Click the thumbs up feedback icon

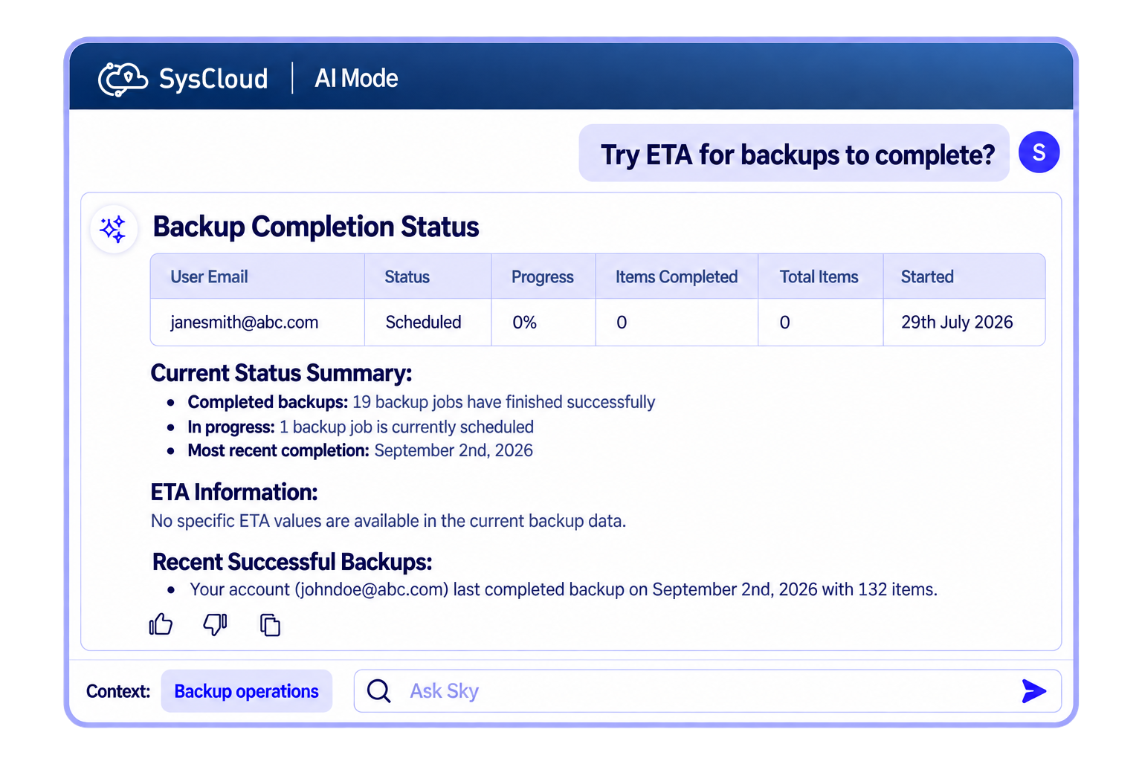coord(161,625)
